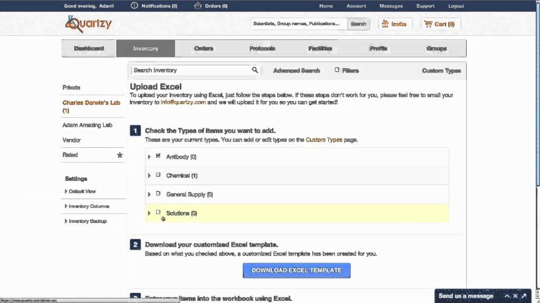Pop out the chat widget with arrow icon
This screenshot has width=540, height=303.
pyautogui.click(x=524, y=296)
